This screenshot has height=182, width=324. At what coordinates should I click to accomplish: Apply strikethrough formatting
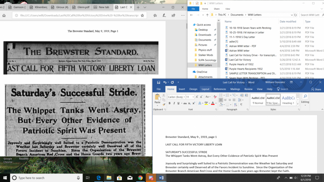click(x=185, y=103)
